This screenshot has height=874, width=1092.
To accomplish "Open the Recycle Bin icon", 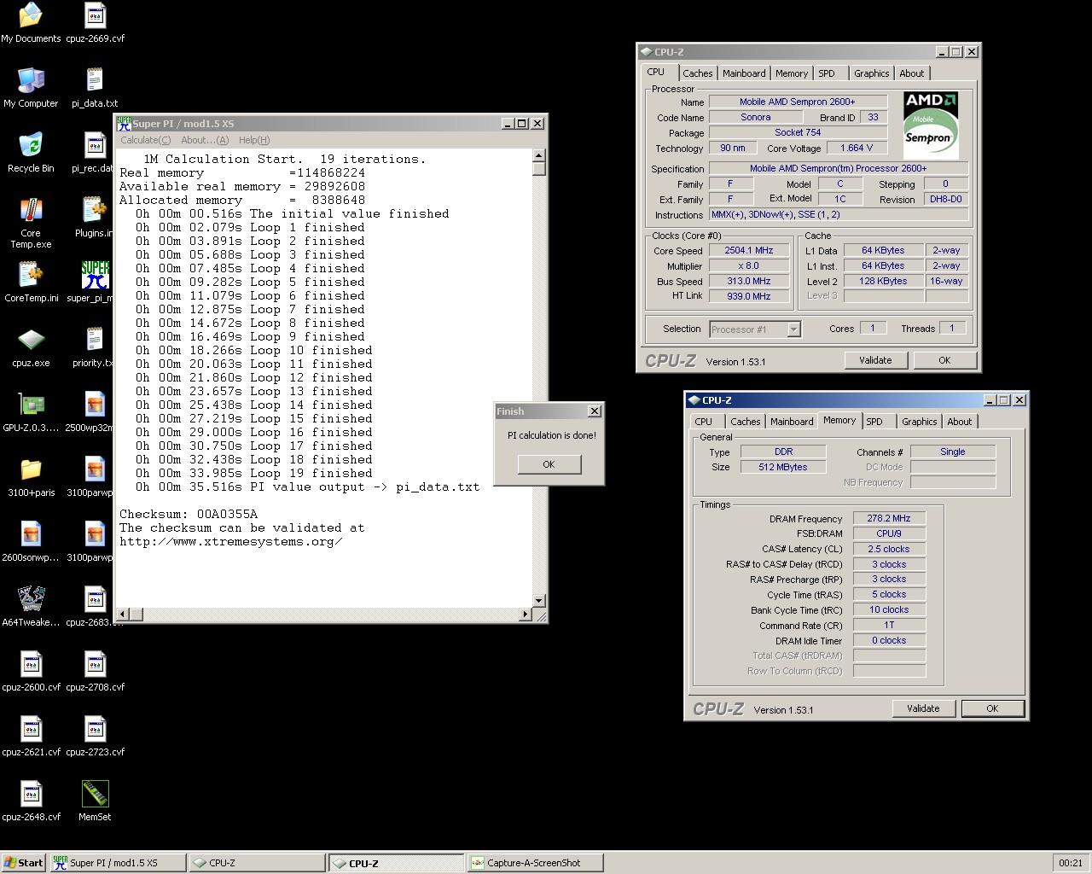I will pos(31,153).
